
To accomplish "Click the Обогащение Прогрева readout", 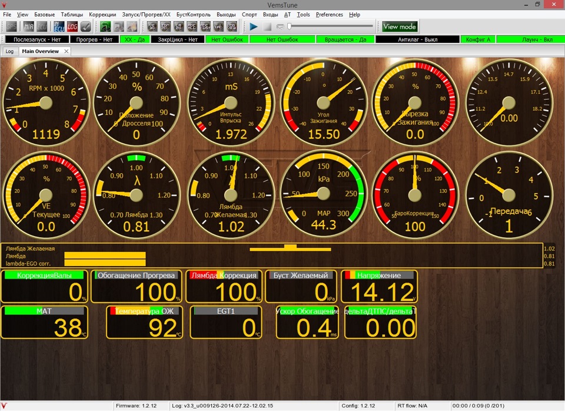I will tap(137, 286).
